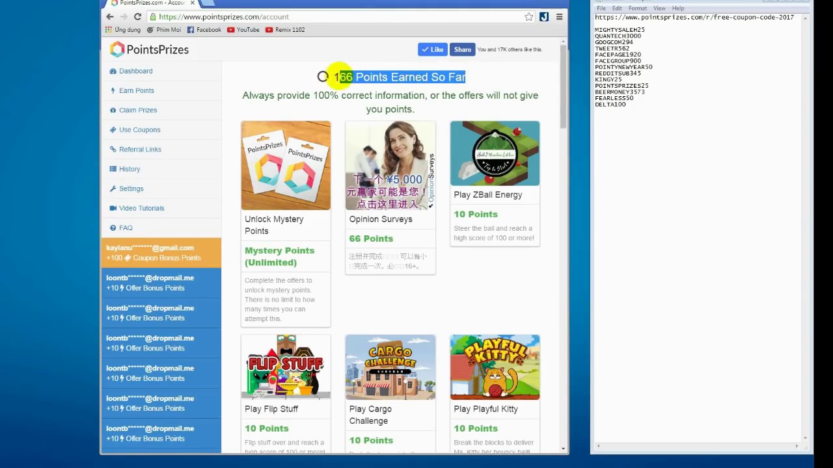The width and height of the screenshot is (833, 468).
Task: Bookmark this page with the star icon
Action: pyautogui.click(x=529, y=17)
